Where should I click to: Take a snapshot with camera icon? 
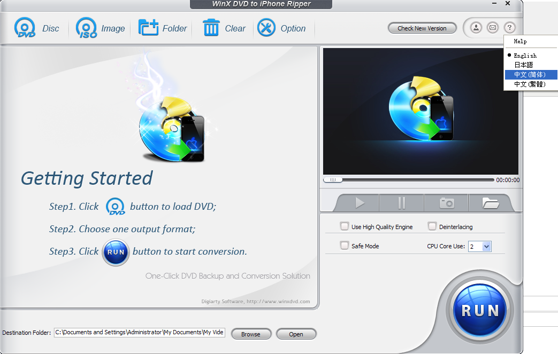coord(447,203)
